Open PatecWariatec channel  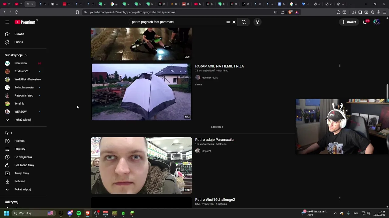(23, 95)
